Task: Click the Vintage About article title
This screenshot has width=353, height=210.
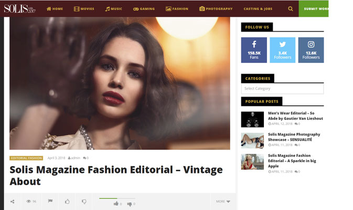Action: 116,175
